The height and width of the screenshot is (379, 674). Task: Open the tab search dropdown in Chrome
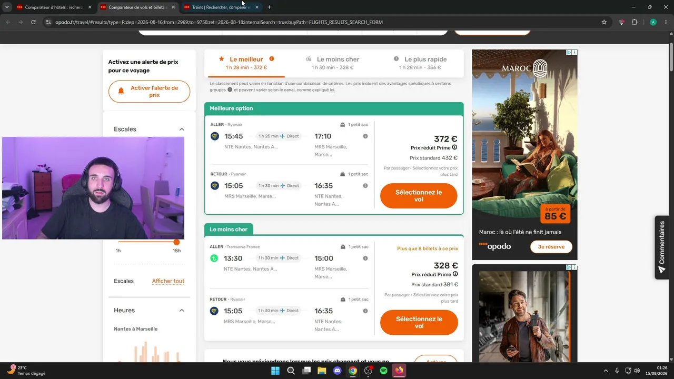[7, 7]
